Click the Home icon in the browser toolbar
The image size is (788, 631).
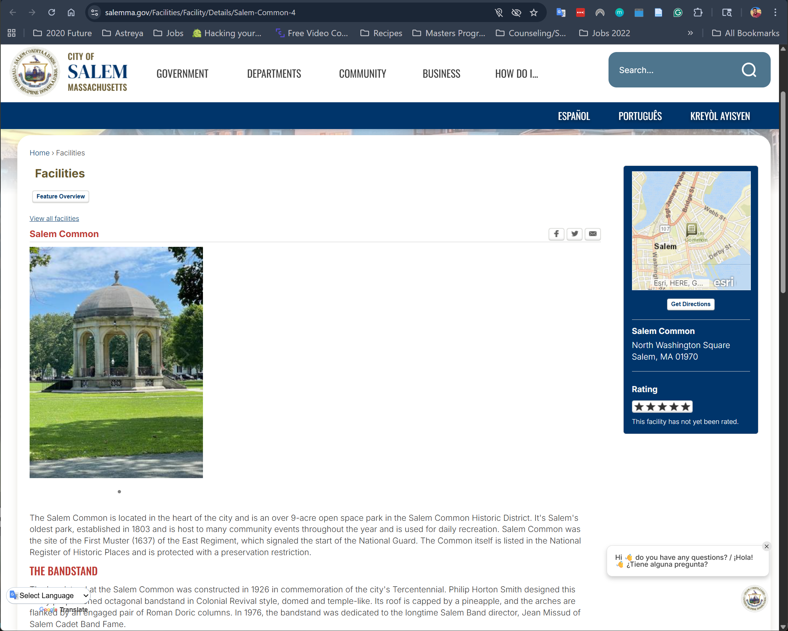tap(71, 13)
